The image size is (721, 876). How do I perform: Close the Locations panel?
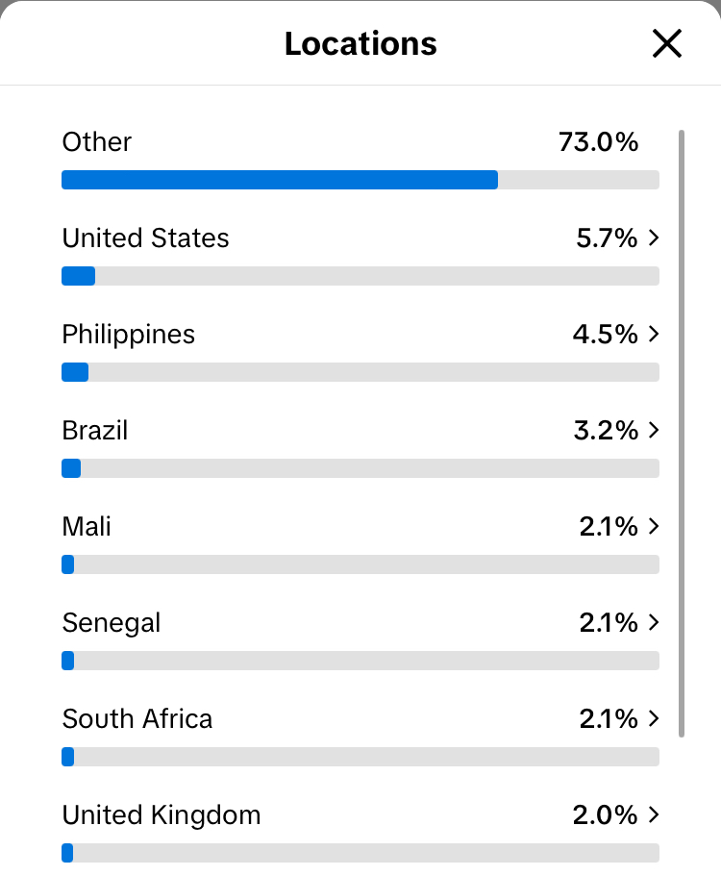point(666,43)
